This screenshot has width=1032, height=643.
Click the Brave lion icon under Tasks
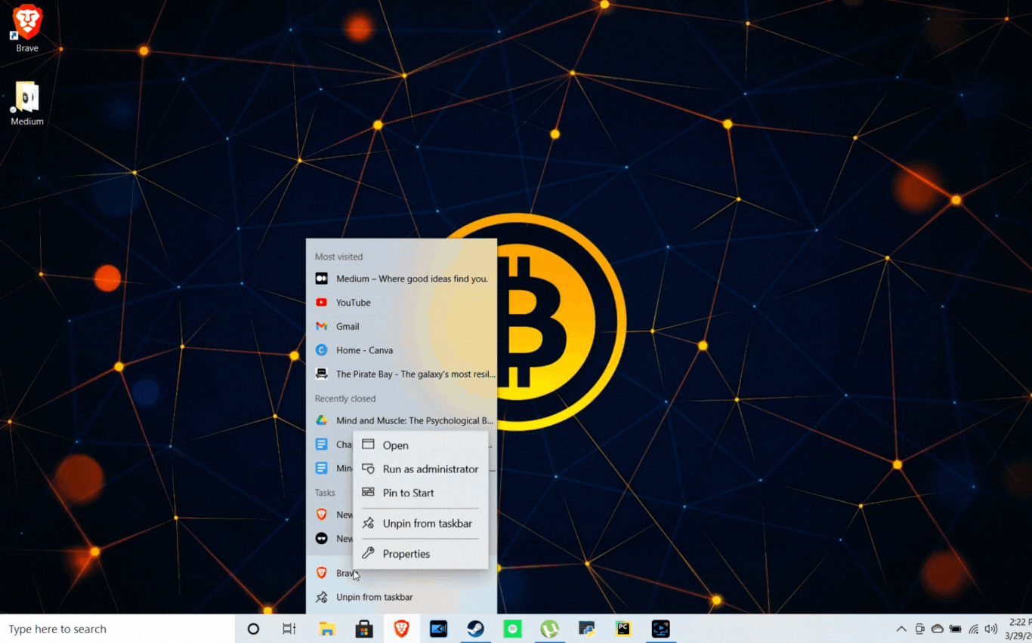pos(321,515)
